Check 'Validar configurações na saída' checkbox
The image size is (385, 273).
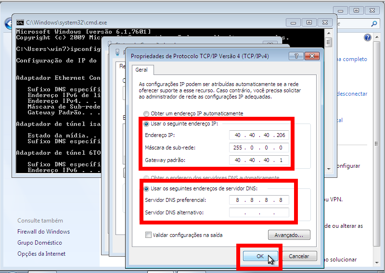(148, 235)
